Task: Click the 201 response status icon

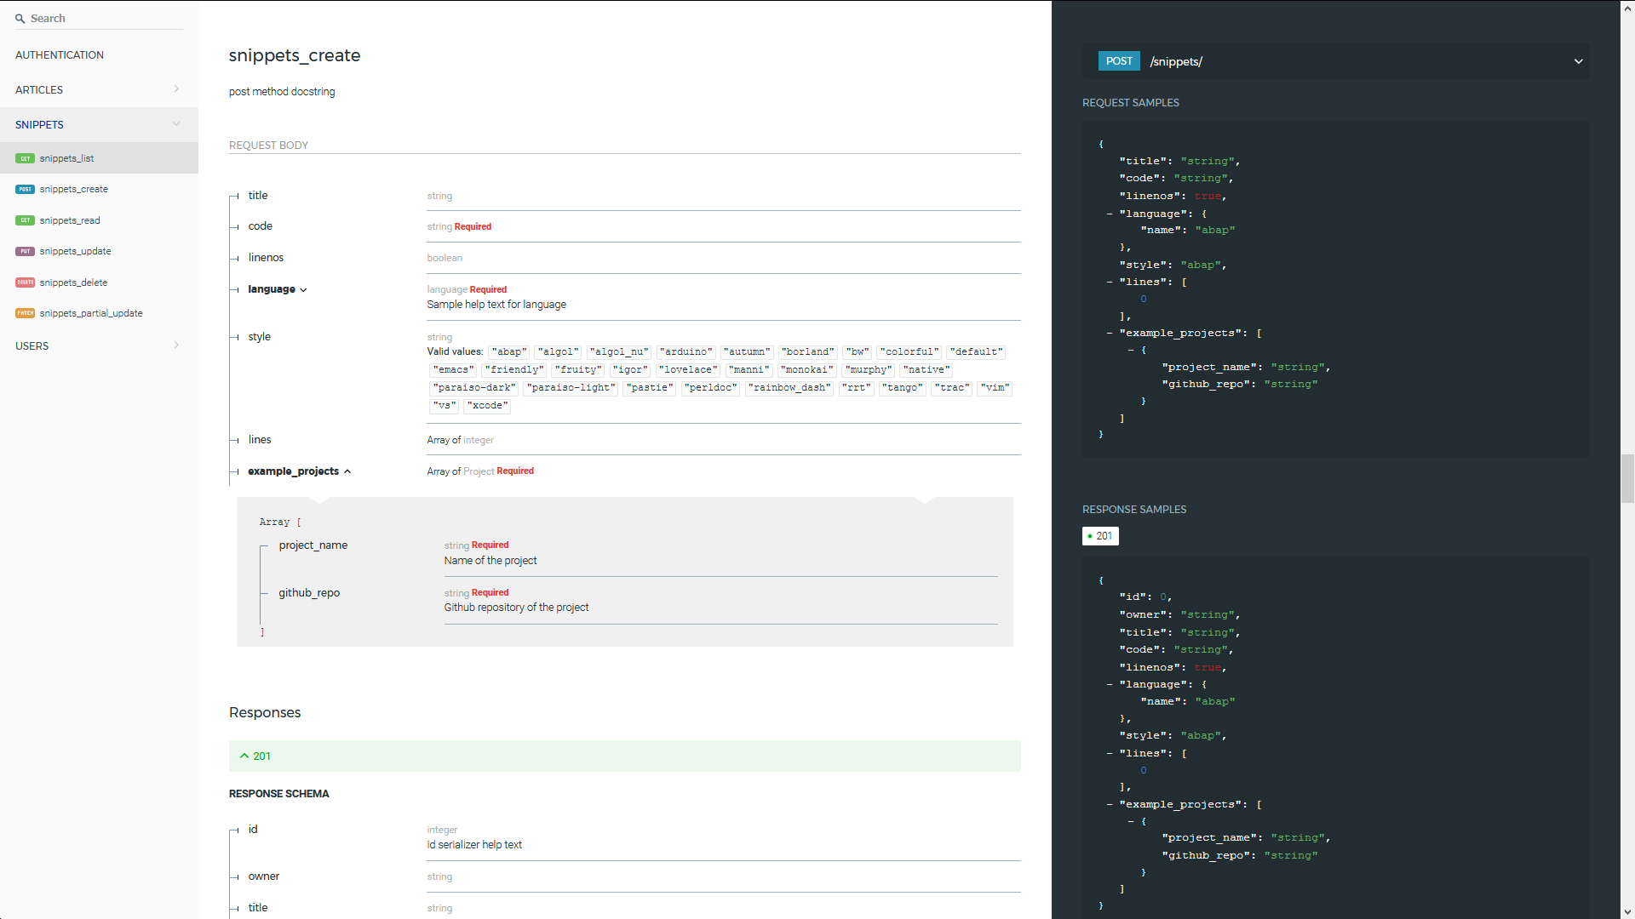Action: click(x=1100, y=535)
